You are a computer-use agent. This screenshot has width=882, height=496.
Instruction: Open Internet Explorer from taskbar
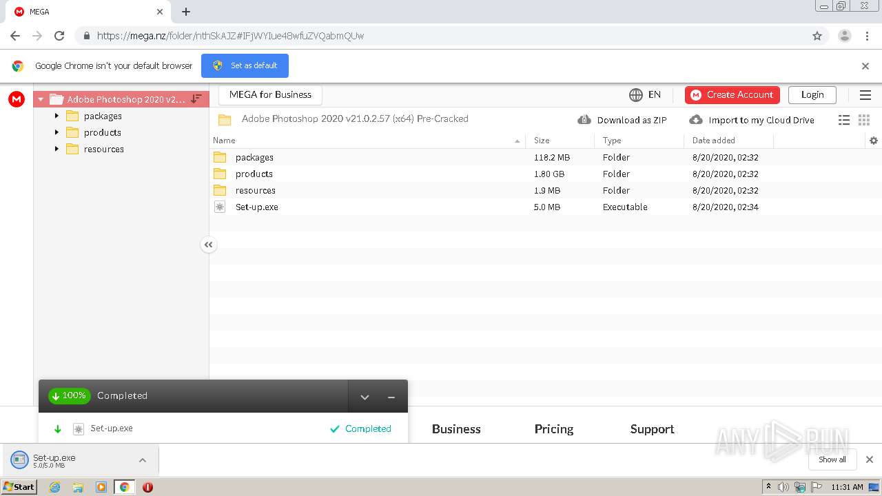[x=54, y=487]
